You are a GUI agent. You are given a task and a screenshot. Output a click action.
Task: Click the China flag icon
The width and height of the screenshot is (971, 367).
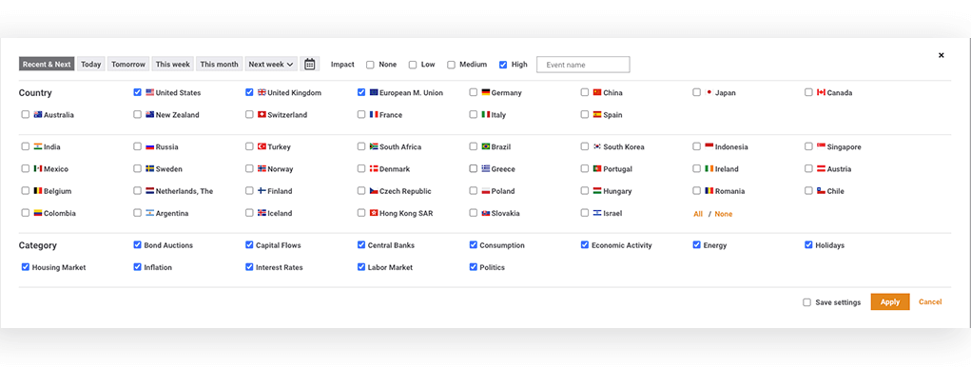[x=597, y=92]
